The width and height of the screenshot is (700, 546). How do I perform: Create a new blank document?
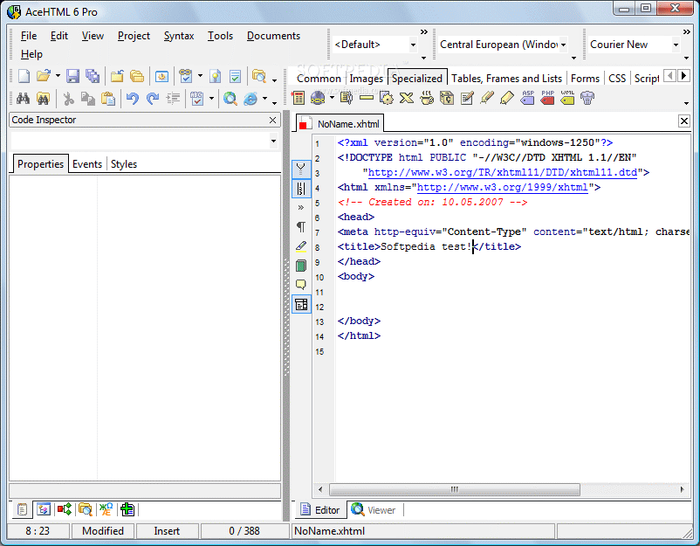click(x=24, y=76)
